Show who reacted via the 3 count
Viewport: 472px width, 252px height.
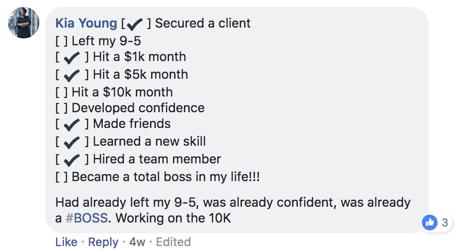point(444,222)
